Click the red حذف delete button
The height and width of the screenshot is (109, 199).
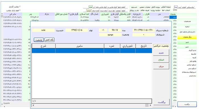pos(161,66)
